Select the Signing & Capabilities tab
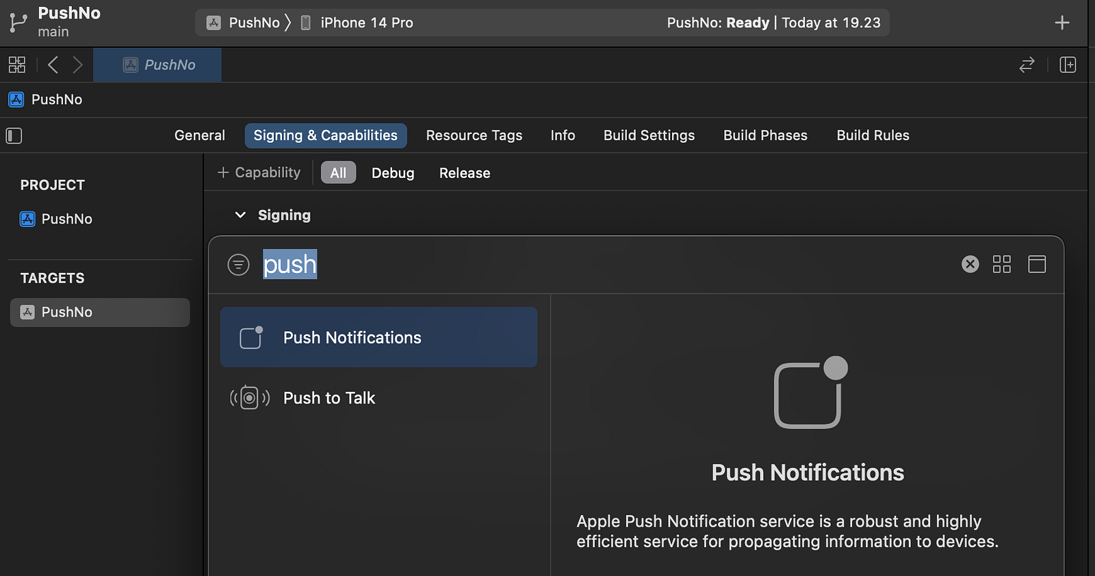The image size is (1095, 576). (x=326, y=135)
